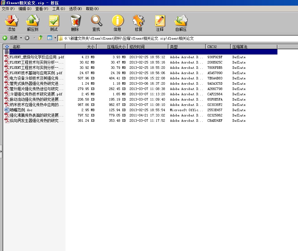Open the 工具(O) menu
The width and height of the screenshot is (298, 251).
[59, 9]
